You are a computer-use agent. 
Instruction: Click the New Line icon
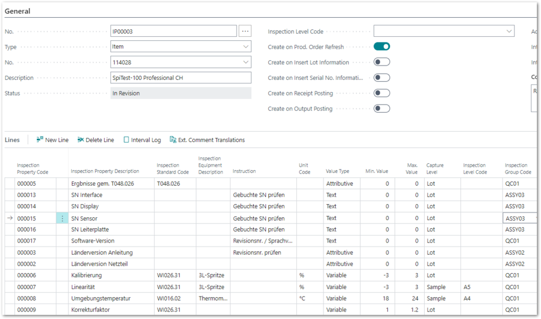pyautogui.click(x=40, y=140)
